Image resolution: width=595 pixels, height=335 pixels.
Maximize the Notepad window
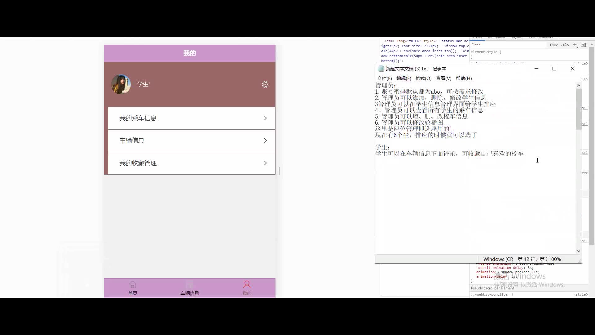coord(554,69)
